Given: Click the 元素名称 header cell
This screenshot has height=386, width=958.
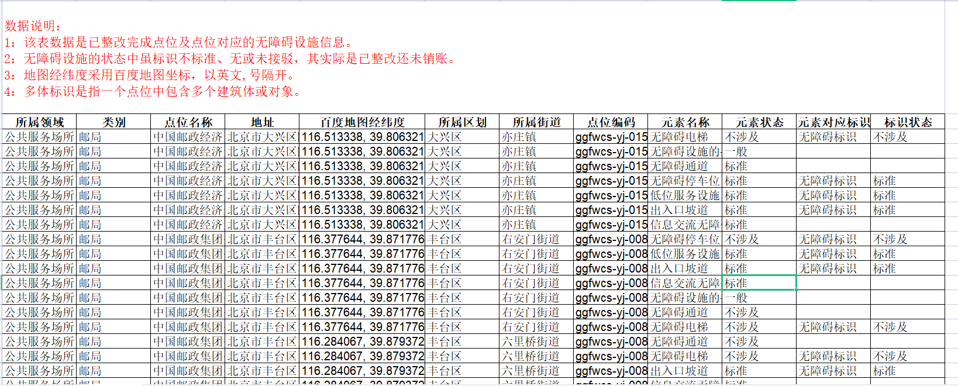Looking at the screenshot, I should [x=685, y=122].
